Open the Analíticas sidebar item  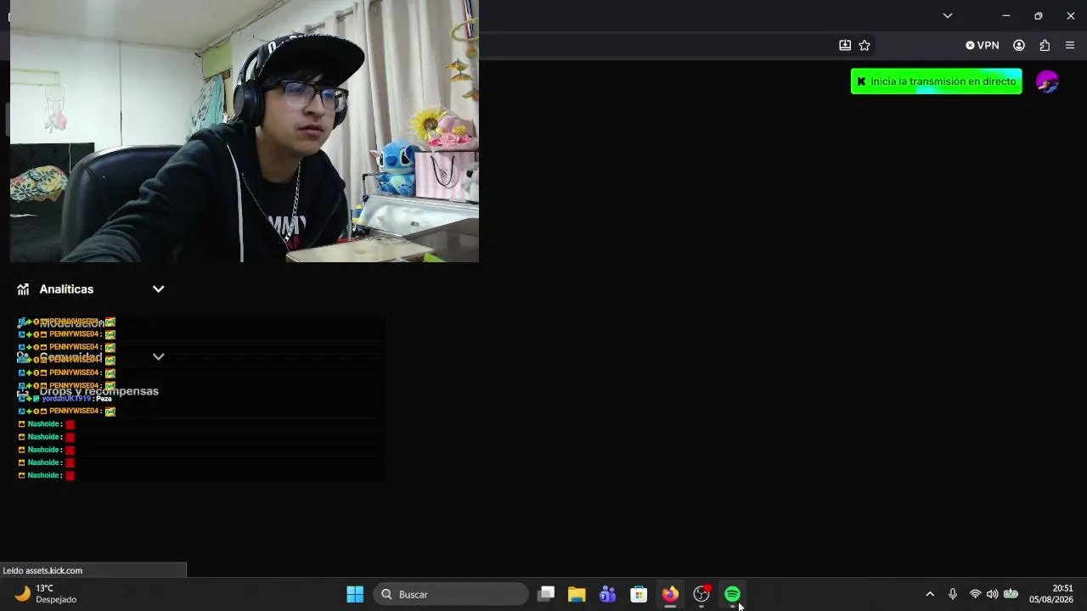[66, 289]
